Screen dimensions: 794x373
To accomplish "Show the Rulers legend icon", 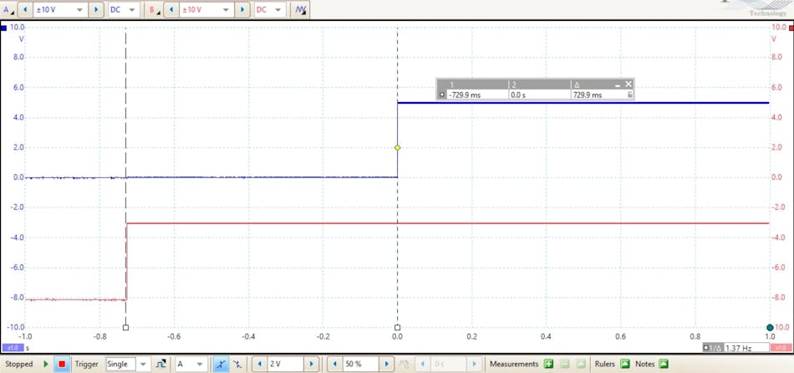I will pyautogui.click(x=625, y=364).
